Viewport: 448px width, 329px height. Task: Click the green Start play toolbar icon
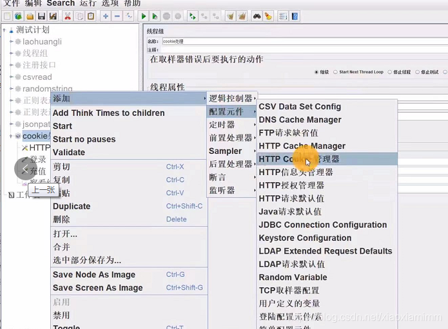[144, 16]
